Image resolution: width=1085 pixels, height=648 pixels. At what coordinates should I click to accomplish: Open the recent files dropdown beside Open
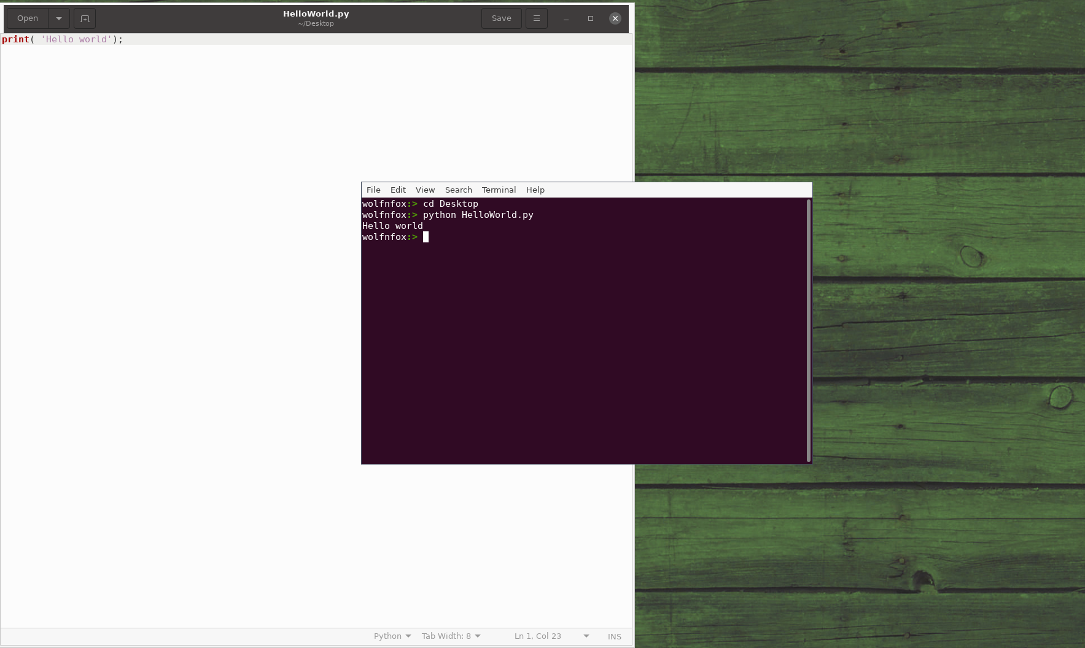[x=58, y=18]
